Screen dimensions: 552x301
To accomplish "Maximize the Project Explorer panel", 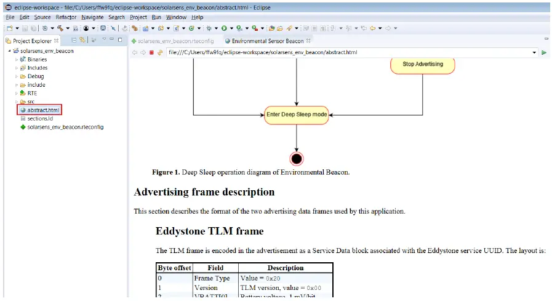I will tap(120, 40).
